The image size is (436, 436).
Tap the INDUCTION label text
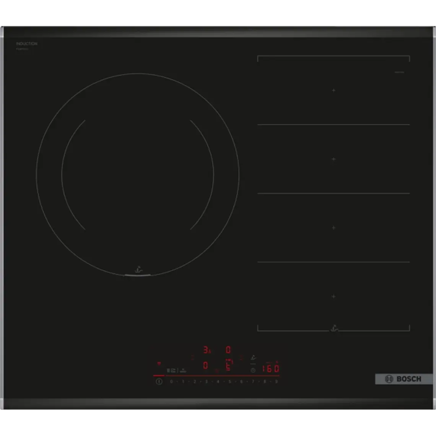click(27, 44)
